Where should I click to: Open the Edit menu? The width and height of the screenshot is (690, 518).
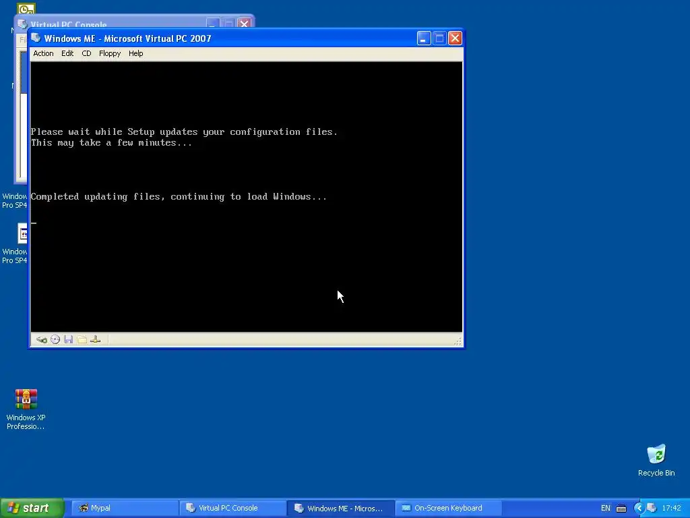[x=67, y=53]
